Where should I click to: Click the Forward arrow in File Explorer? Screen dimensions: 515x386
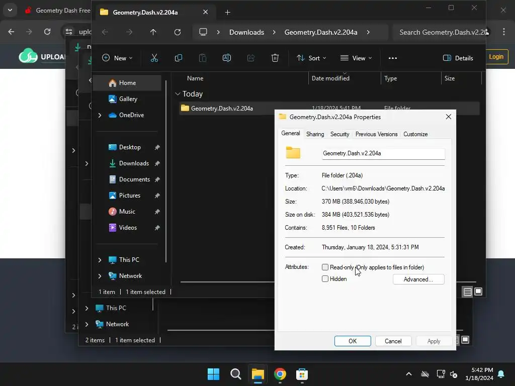129,32
